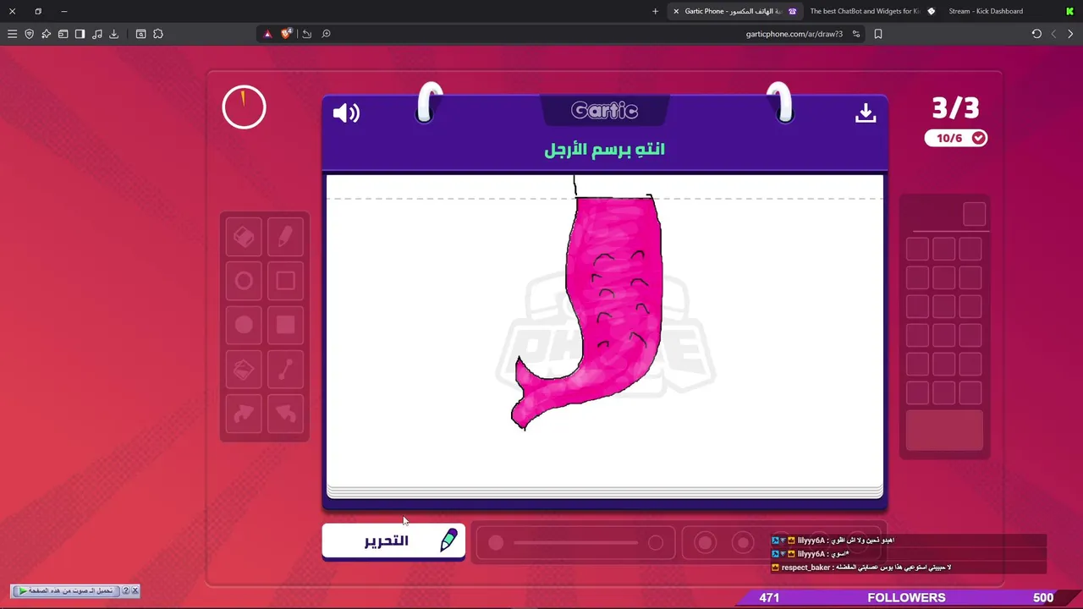
Task: Download the drawing with the download arrow icon
Action: click(865, 113)
